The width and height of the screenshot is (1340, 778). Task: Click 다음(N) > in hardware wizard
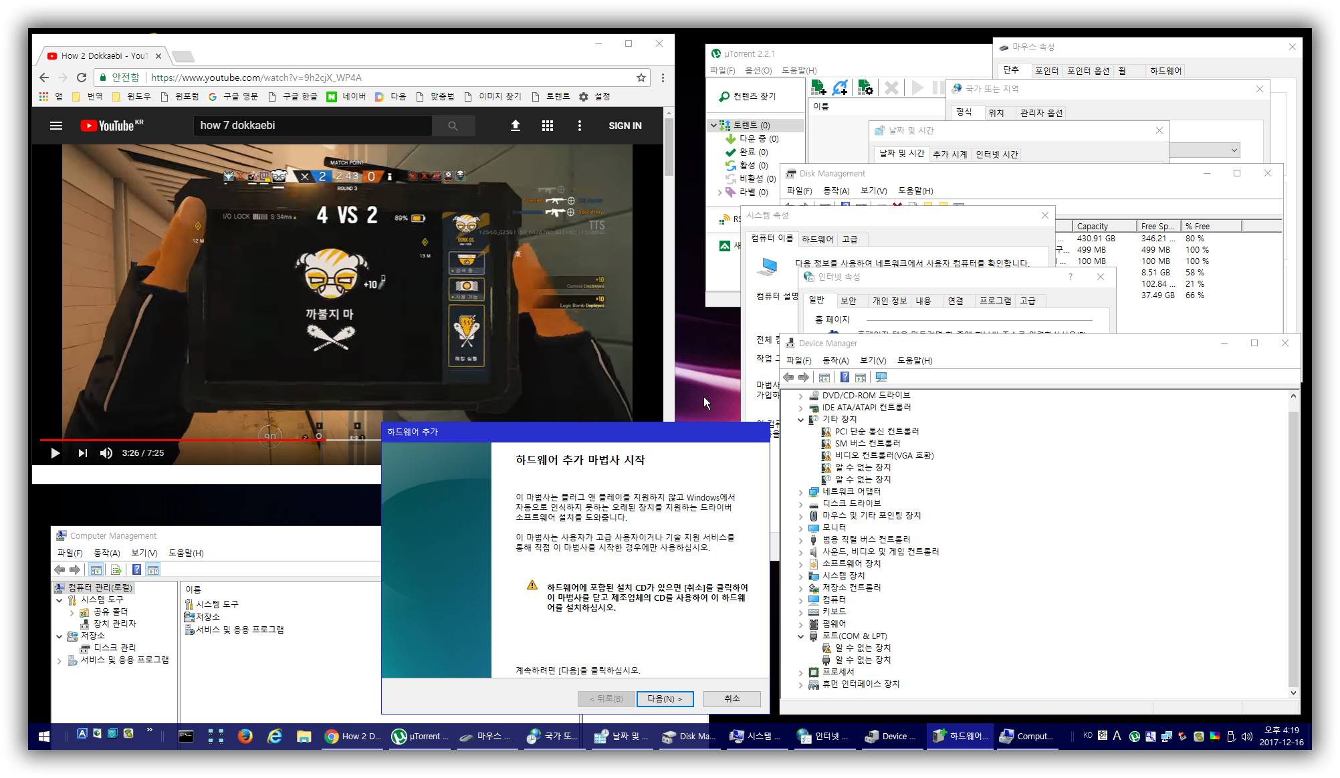point(665,698)
